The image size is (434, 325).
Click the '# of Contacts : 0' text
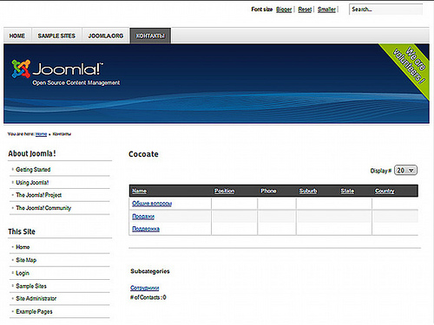(148, 297)
